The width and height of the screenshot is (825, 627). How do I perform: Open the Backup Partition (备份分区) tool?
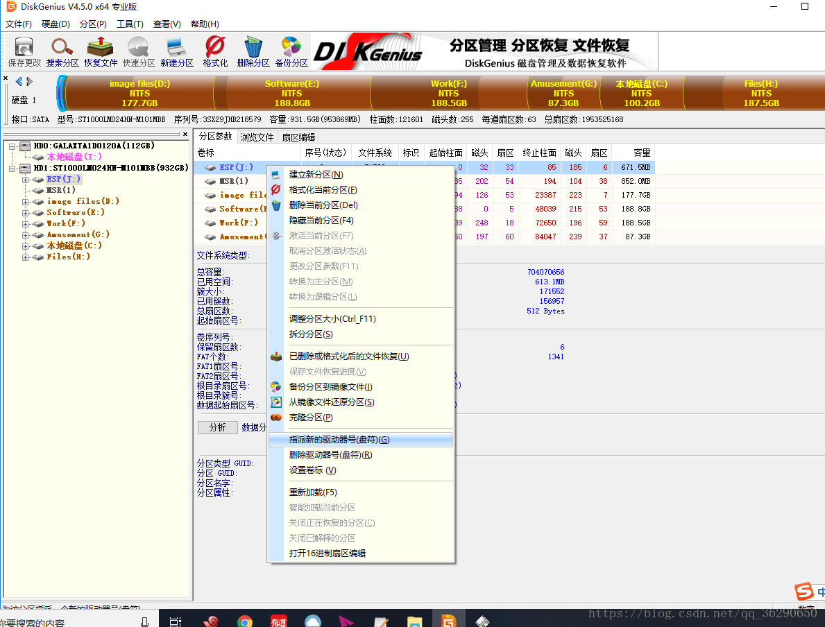tap(291, 52)
